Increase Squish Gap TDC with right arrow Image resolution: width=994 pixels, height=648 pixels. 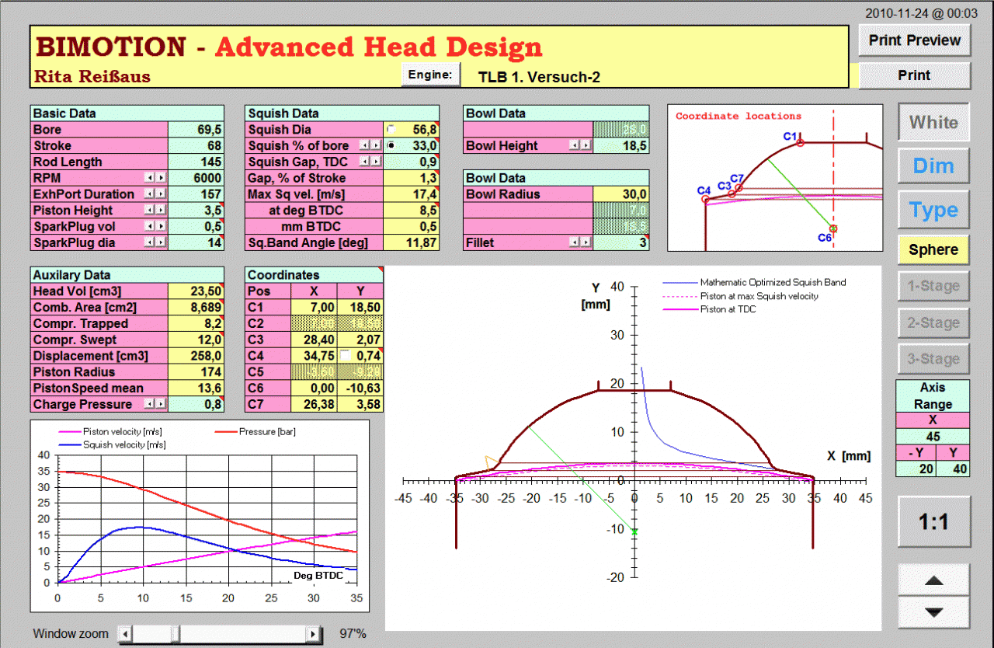click(376, 162)
